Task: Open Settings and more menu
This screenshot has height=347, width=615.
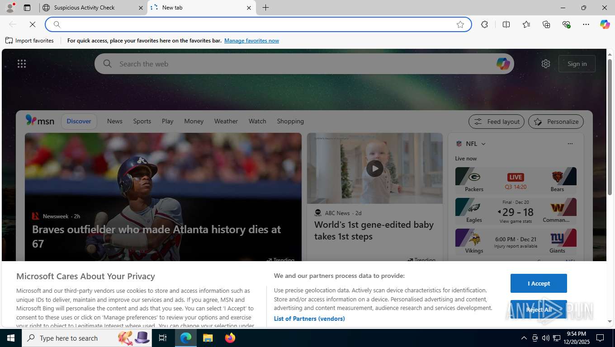Action: coord(586,24)
